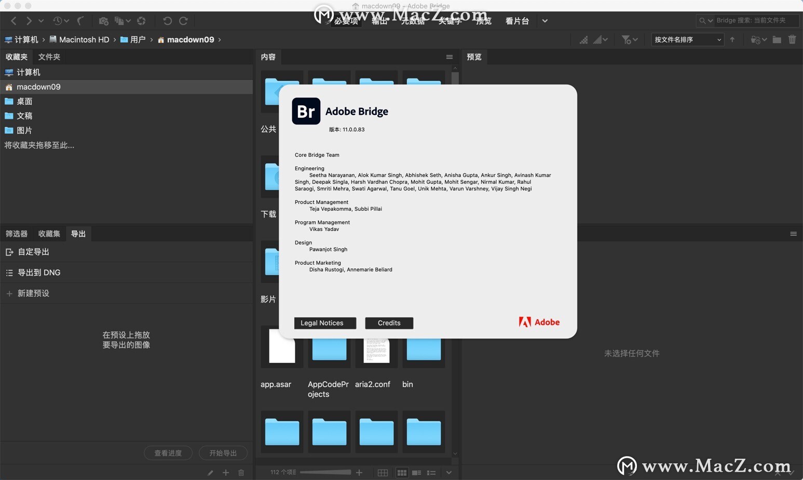Image resolution: width=803 pixels, height=480 pixels.
Task: Toggle the grid lock icon
Action: [383, 473]
